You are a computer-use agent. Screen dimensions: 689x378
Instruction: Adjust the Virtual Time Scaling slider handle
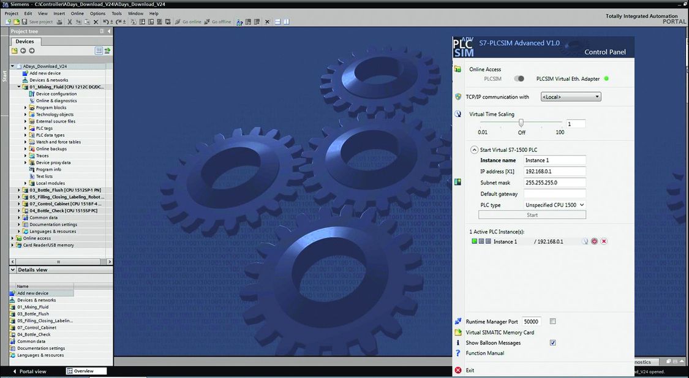(x=521, y=123)
